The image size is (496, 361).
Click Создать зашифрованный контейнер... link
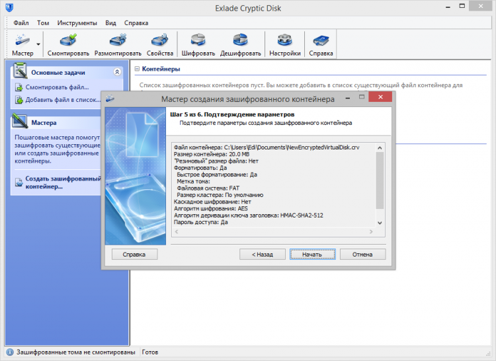pos(63,182)
